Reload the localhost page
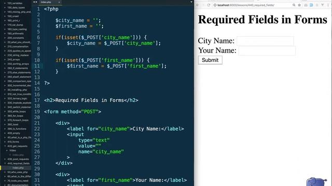332x186 pixels. [x=209, y=5]
